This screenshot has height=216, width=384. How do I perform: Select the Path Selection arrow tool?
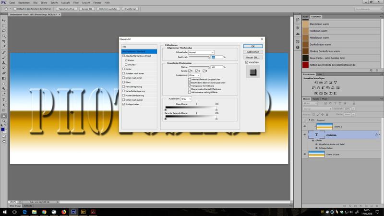[4, 105]
